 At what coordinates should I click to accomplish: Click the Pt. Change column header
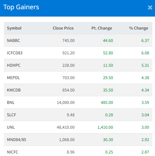point(102,28)
